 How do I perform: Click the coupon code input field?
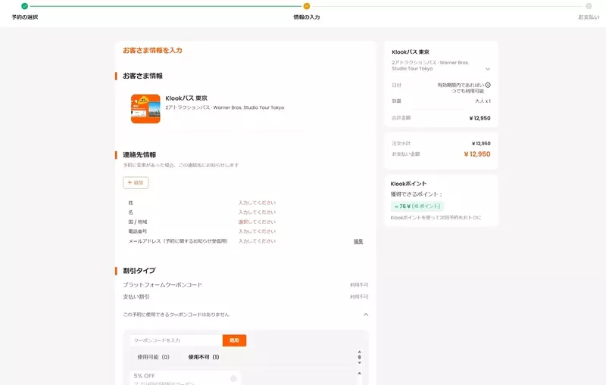point(176,341)
